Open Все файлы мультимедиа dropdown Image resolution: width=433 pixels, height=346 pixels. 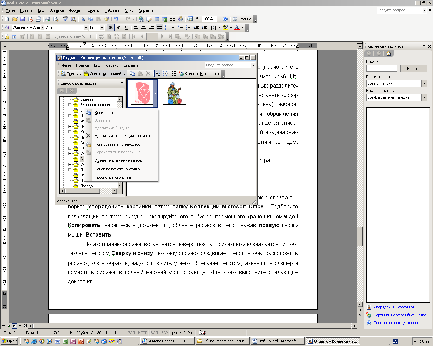pyautogui.click(x=424, y=97)
